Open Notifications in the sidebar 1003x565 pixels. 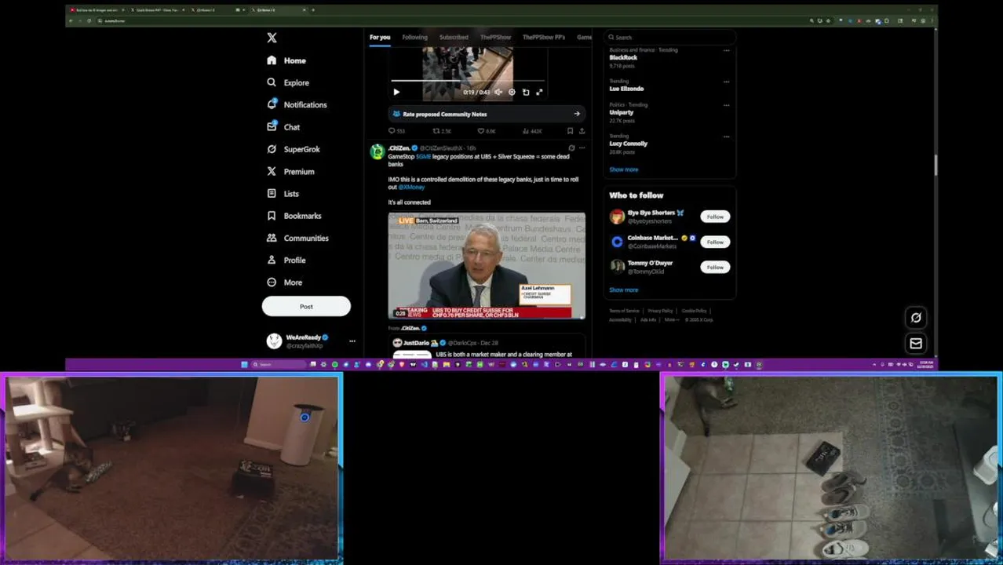click(297, 104)
